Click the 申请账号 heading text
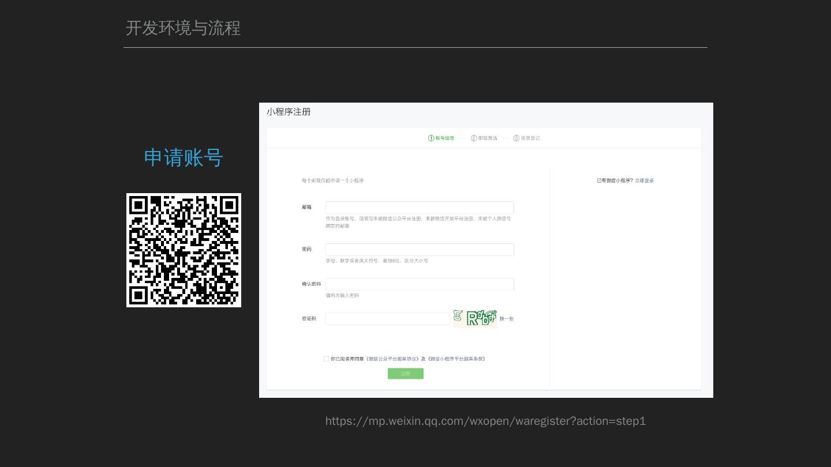831x467 pixels. tap(184, 157)
